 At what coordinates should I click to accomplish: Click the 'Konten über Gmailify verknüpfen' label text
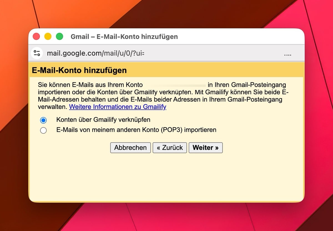tap(103, 120)
